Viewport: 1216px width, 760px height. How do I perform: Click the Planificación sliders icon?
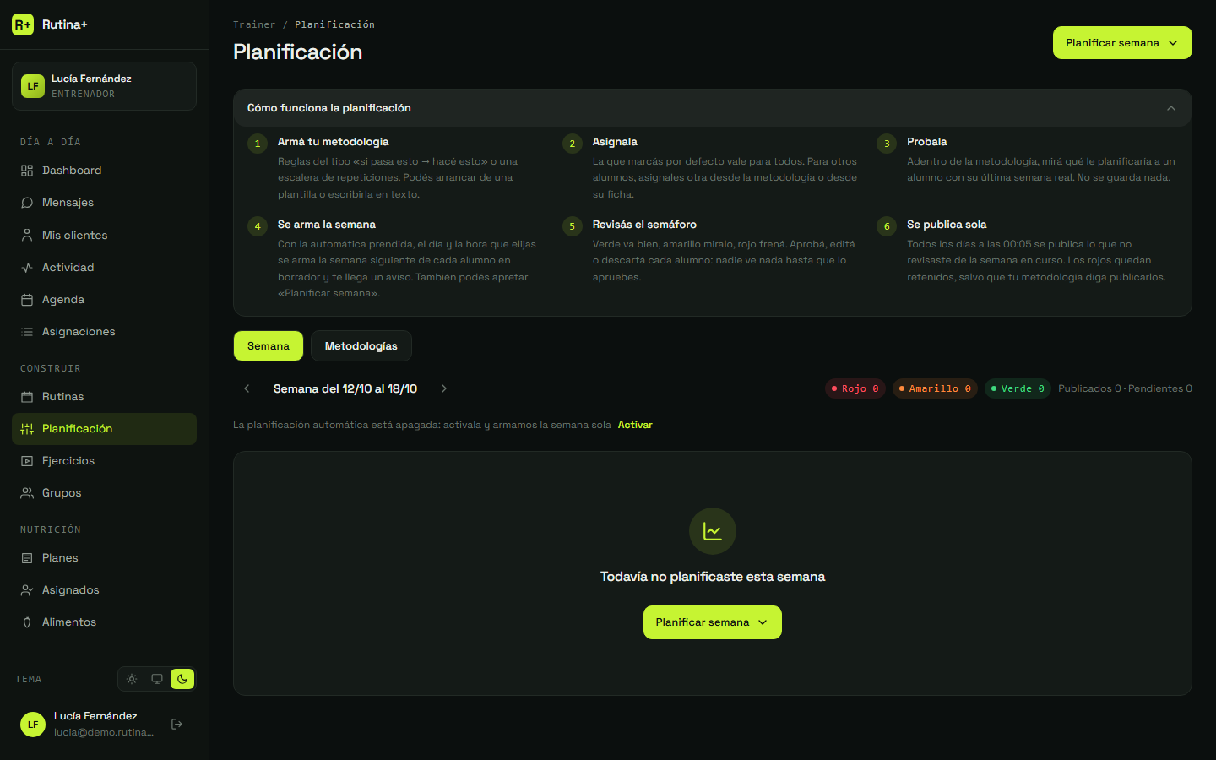tap(27, 429)
